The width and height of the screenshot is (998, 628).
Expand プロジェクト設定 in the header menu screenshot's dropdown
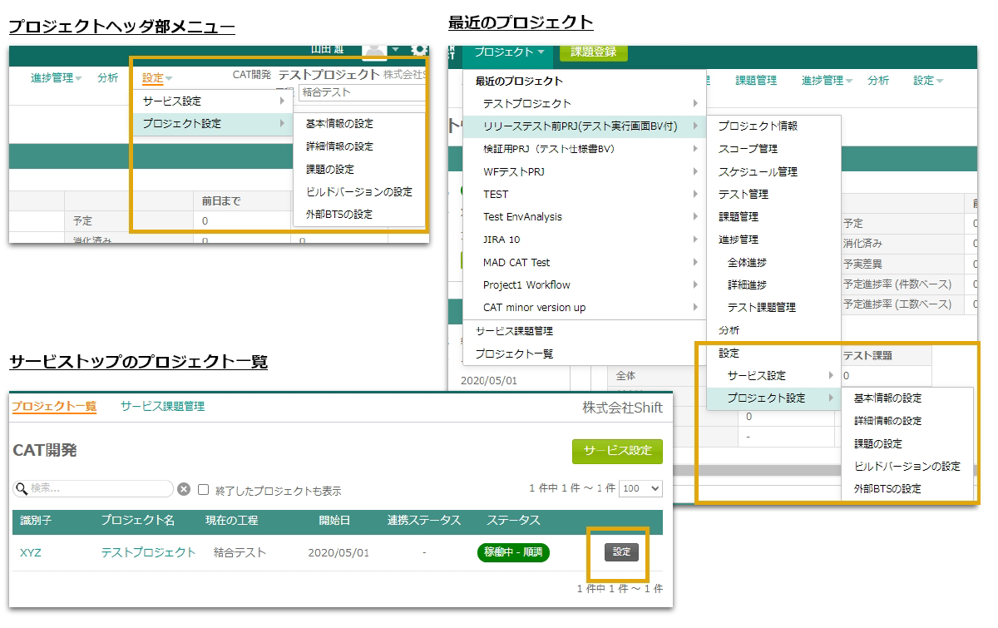coord(213,124)
